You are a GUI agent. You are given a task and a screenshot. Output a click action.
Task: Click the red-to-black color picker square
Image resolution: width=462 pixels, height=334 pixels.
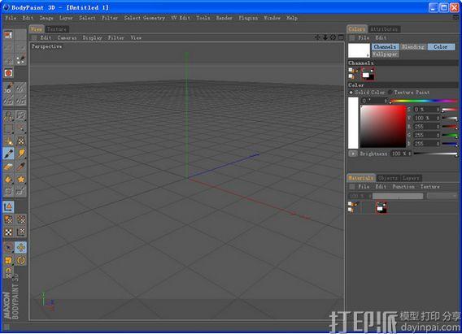click(383, 127)
